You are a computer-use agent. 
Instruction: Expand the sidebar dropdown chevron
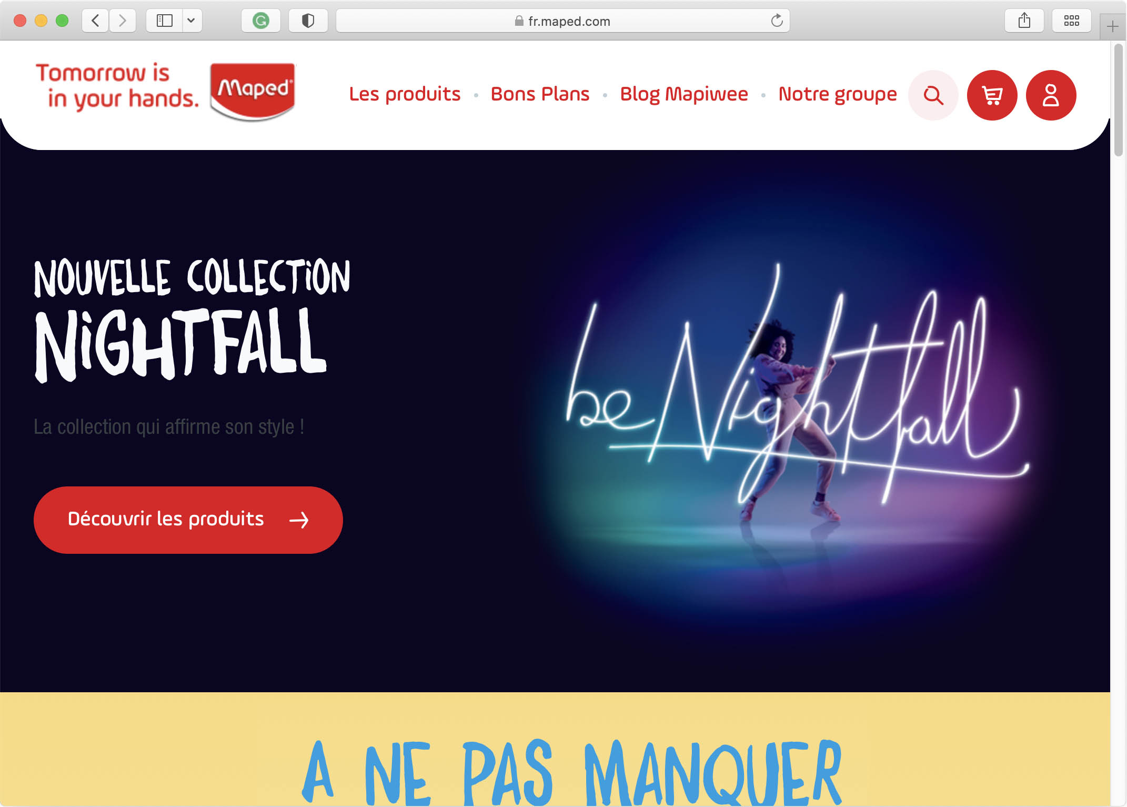(192, 21)
